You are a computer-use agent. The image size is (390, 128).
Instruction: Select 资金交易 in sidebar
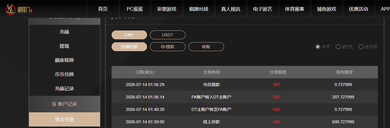click(x=65, y=119)
